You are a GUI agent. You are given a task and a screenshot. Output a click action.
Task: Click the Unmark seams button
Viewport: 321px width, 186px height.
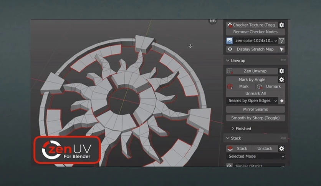click(x=270, y=86)
